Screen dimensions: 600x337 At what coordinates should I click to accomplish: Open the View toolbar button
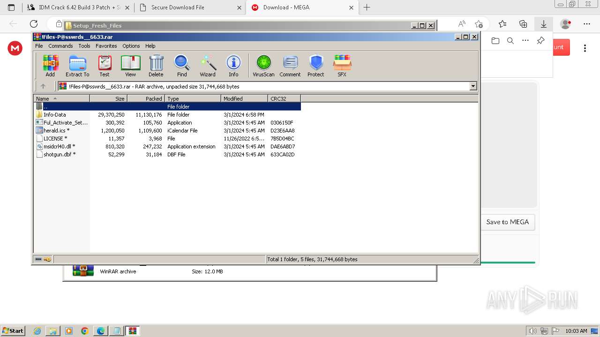pyautogui.click(x=130, y=66)
